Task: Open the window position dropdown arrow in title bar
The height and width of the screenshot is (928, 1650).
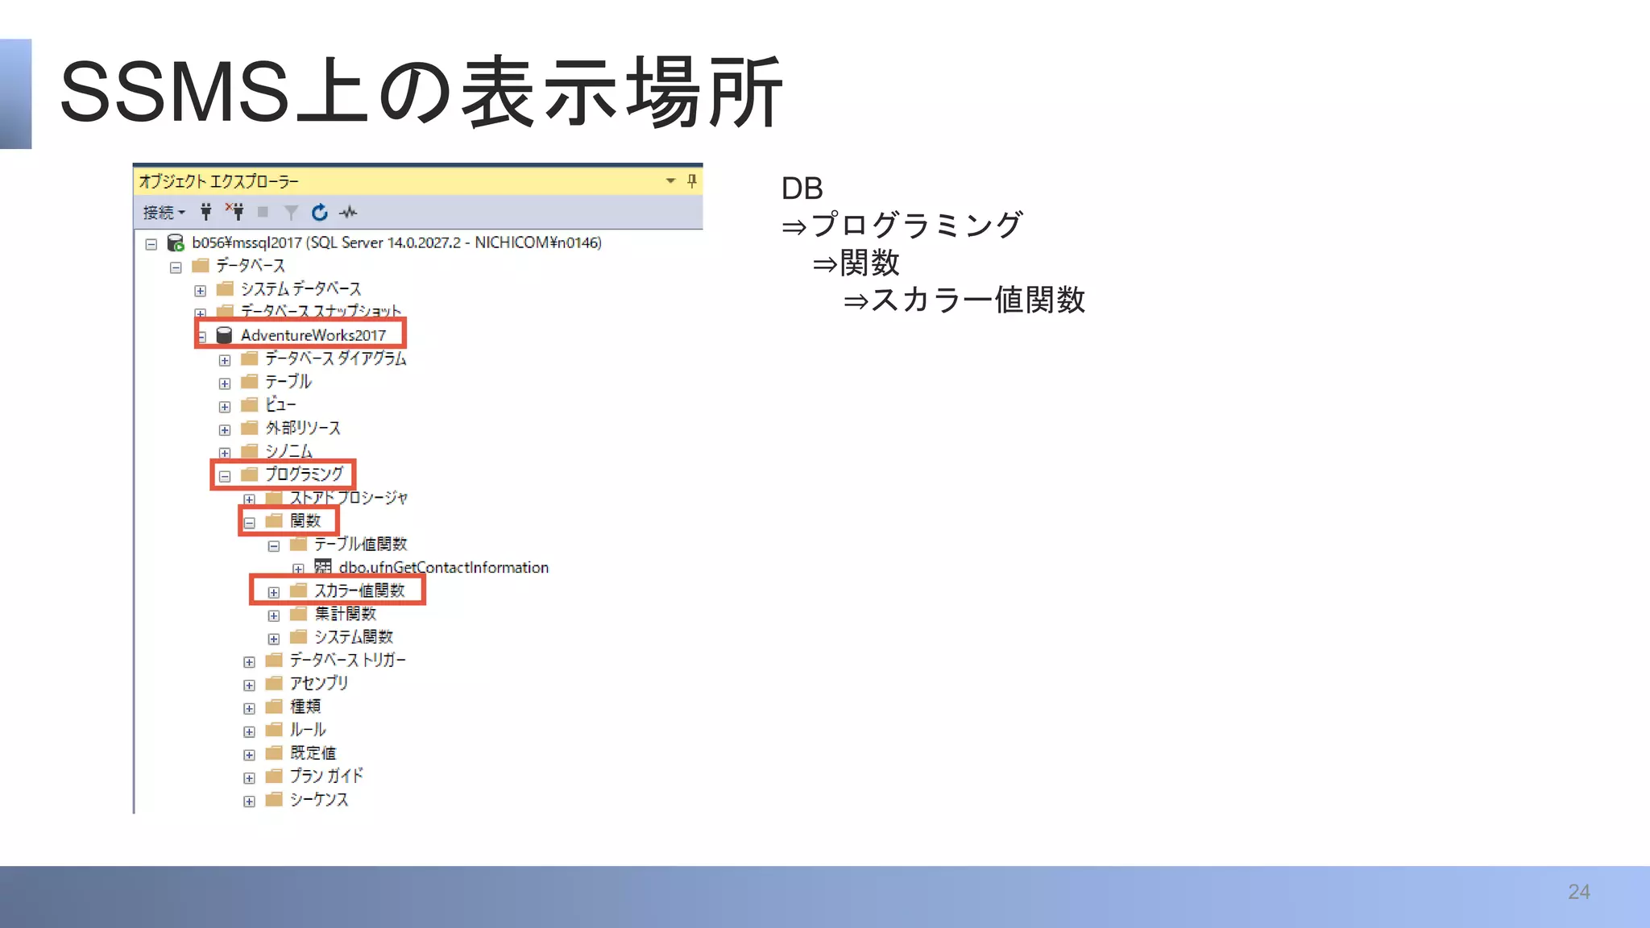Action: [670, 180]
